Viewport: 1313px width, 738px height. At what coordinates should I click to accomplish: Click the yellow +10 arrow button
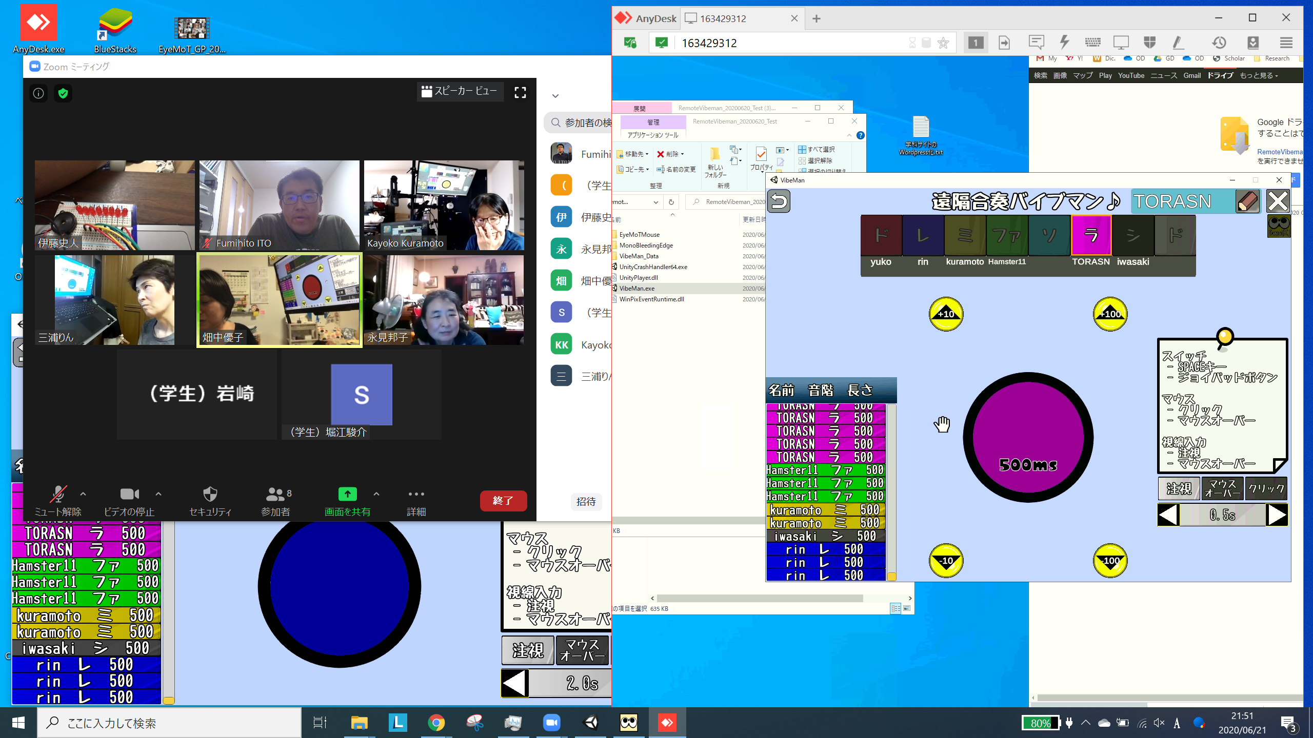coord(946,314)
